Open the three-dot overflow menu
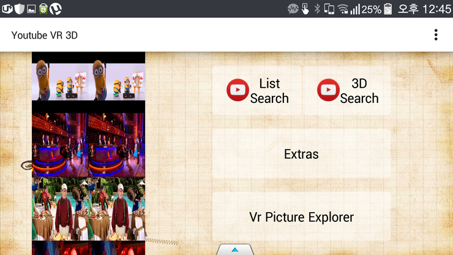The image size is (453, 255). [x=436, y=35]
